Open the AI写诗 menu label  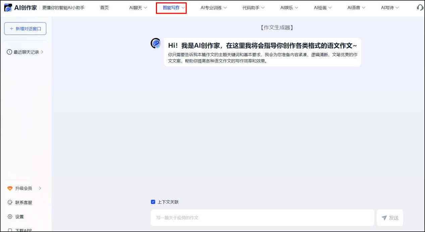[x=387, y=8]
